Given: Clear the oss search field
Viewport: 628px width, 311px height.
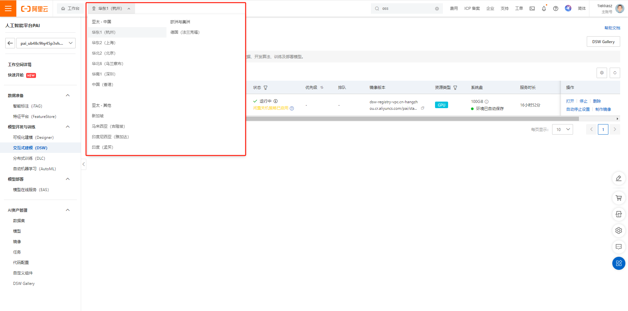Looking at the screenshot, I should click(437, 9).
